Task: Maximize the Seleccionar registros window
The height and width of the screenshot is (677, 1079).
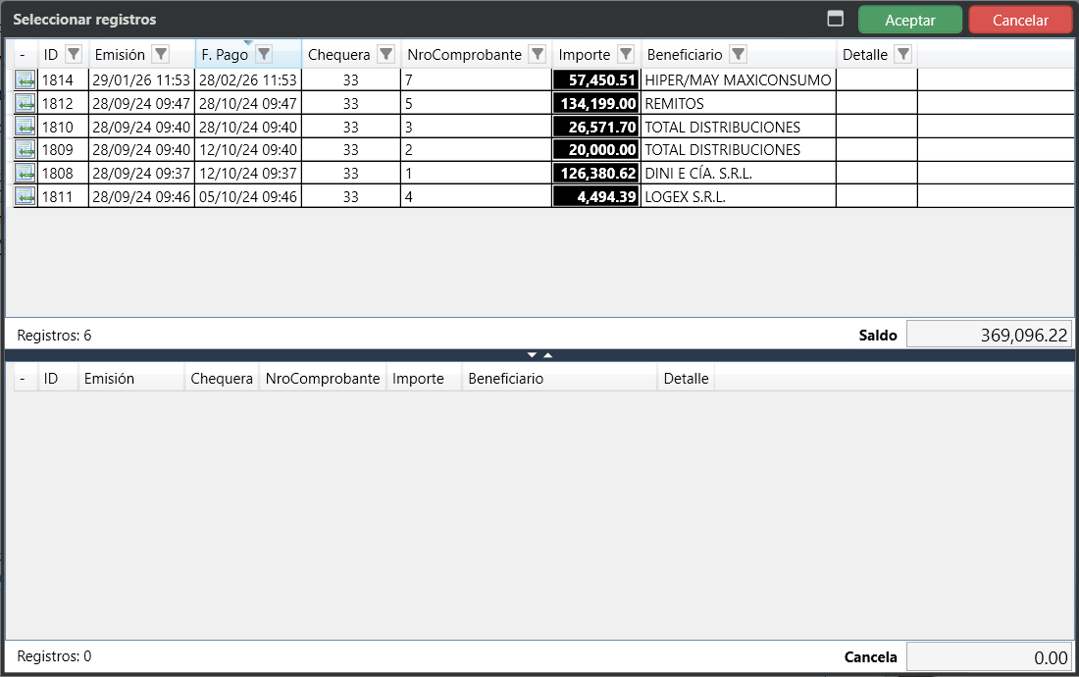Action: (x=836, y=20)
